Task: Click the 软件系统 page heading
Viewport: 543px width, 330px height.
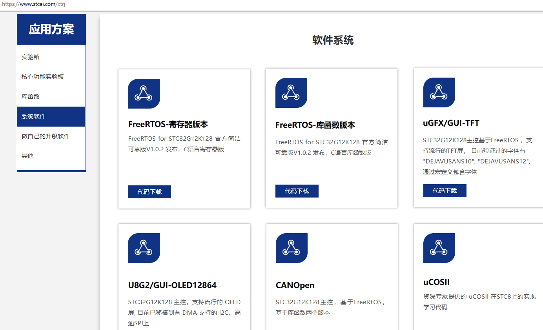Action: (333, 40)
